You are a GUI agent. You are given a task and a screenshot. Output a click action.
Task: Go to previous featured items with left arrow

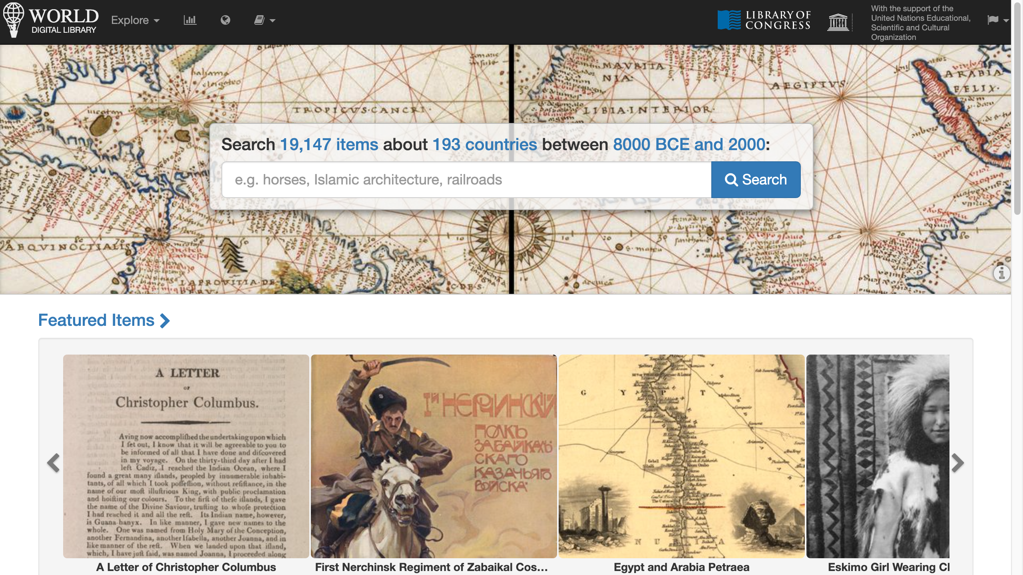coord(53,463)
